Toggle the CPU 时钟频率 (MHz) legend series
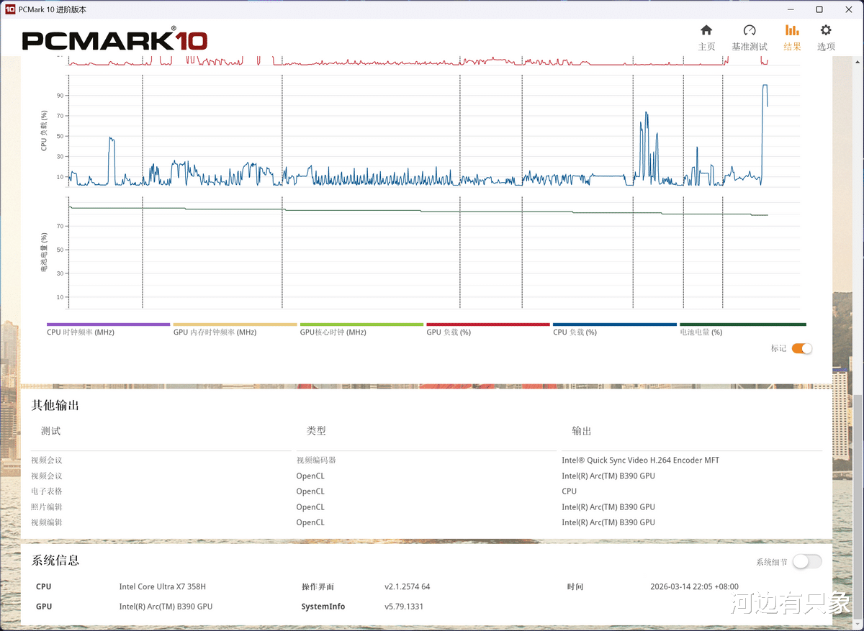This screenshot has height=631, width=864. 108,329
